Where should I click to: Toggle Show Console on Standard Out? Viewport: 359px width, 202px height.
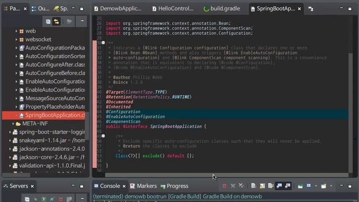pyautogui.click(x=279, y=186)
